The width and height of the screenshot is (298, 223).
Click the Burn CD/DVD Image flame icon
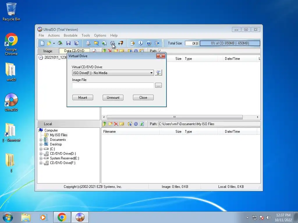click(x=121, y=43)
